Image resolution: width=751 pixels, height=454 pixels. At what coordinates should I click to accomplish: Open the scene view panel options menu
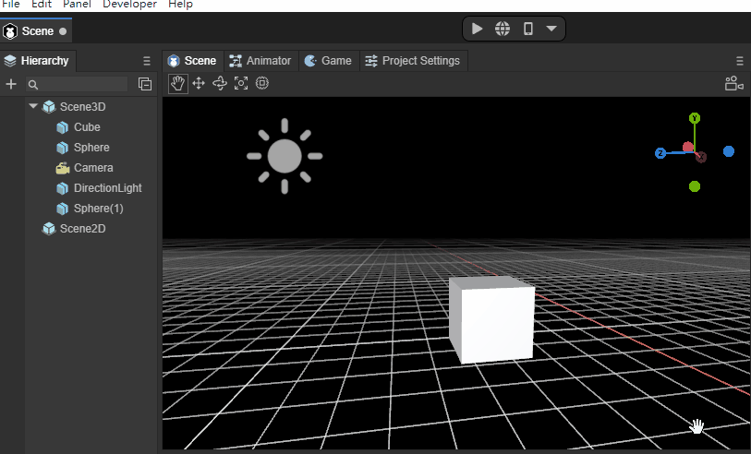pos(739,61)
